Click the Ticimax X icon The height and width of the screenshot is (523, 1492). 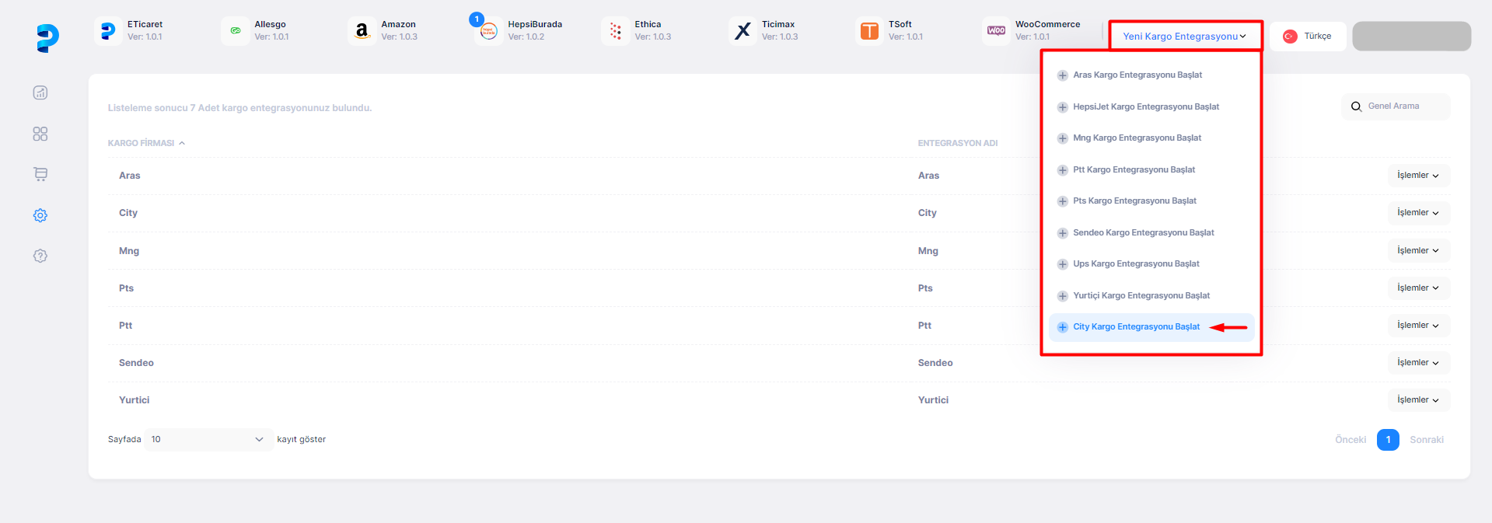tap(743, 31)
